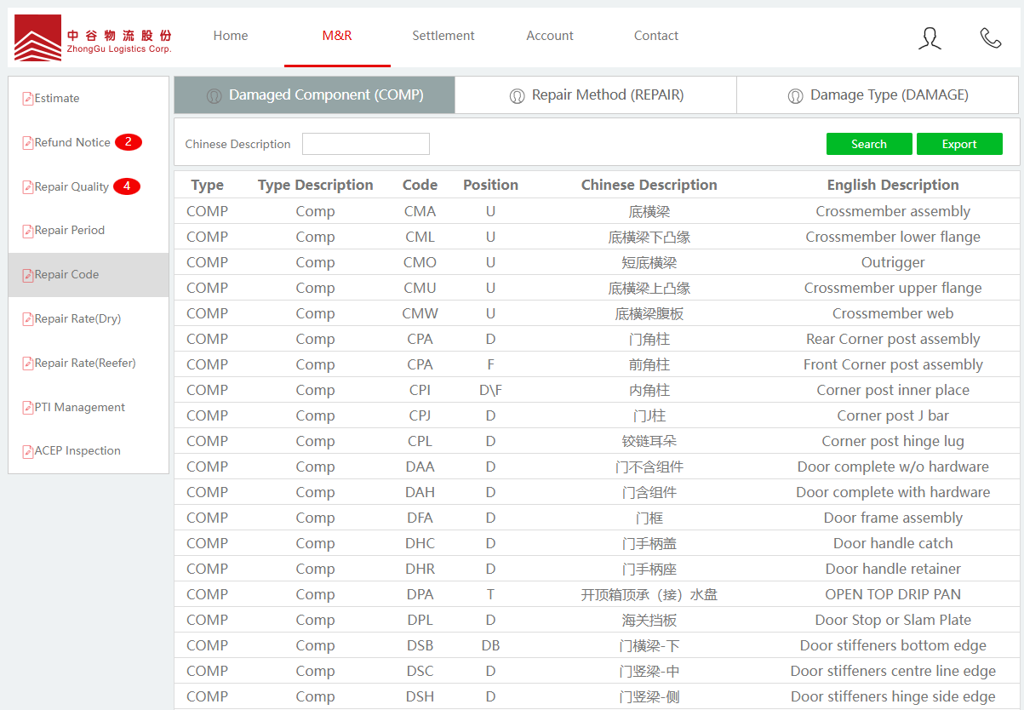1024x710 pixels.
Task: Open the Settlement menu
Action: coord(443,36)
